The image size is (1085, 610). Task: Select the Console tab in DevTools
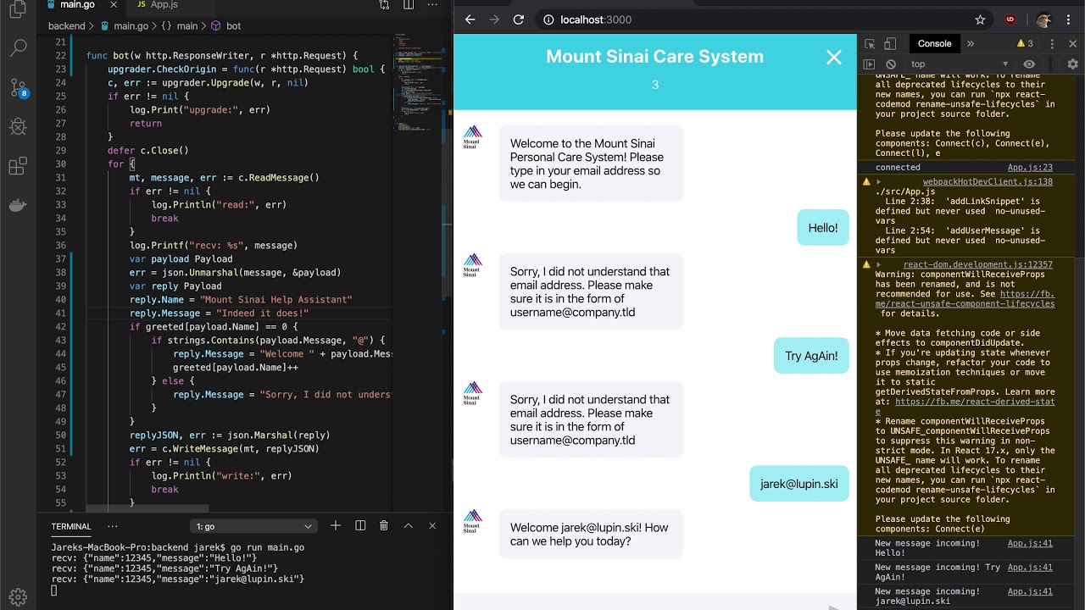pyautogui.click(x=934, y=44)
